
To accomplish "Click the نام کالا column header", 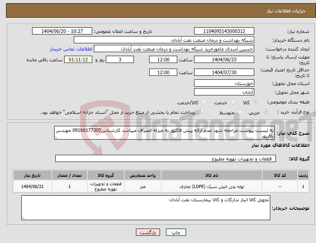I will coord(212,175).
